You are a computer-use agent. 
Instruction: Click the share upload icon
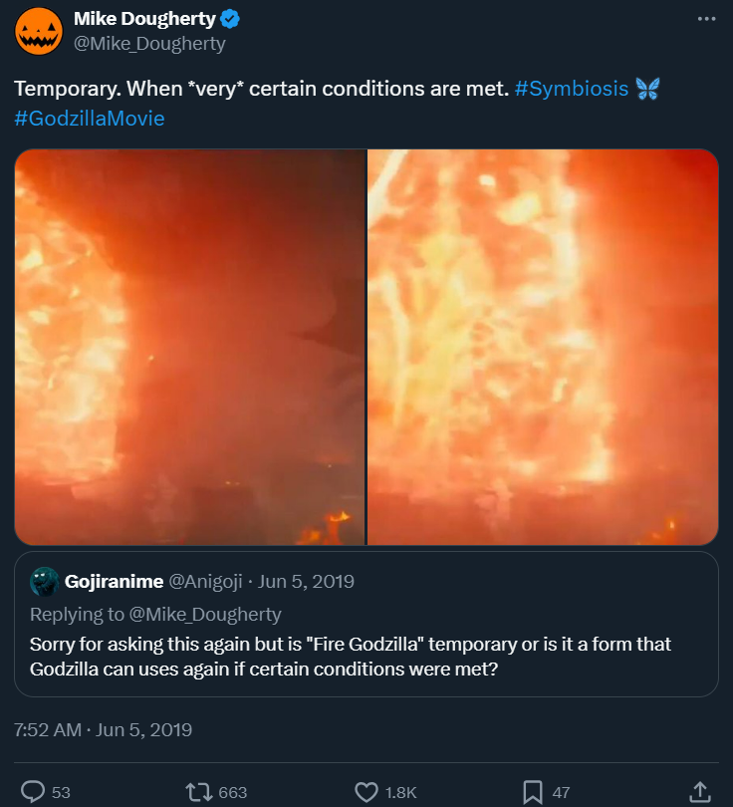pos(700,792)
